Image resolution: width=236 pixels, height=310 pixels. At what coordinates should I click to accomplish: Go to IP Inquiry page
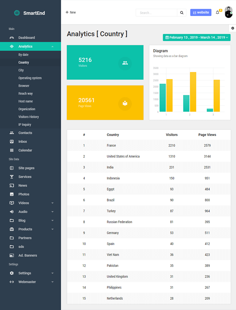[25, 125]
